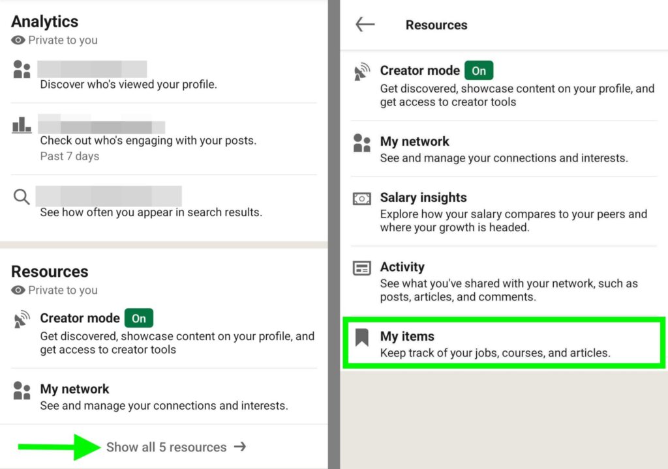Click the search appearances magnifier icon
668x469 pixels.
tap(22, 196)
